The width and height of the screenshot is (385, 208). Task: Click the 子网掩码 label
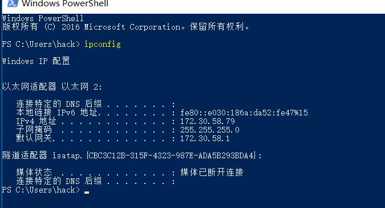tap(34, 130)
